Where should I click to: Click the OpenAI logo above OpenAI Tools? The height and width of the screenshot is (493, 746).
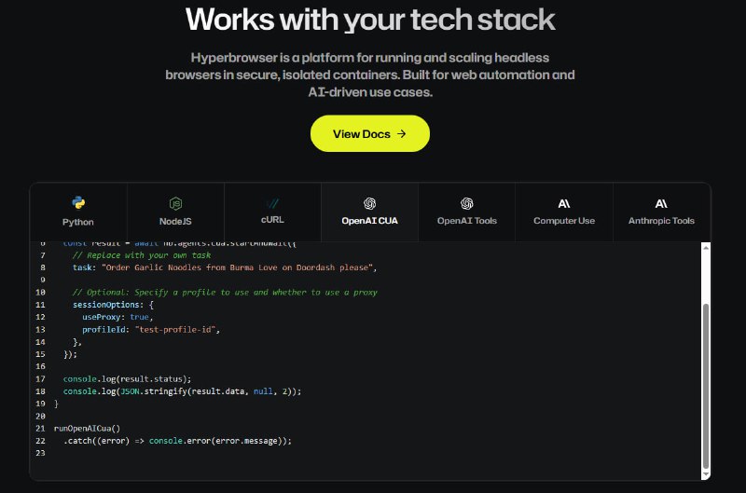[467, 202]
